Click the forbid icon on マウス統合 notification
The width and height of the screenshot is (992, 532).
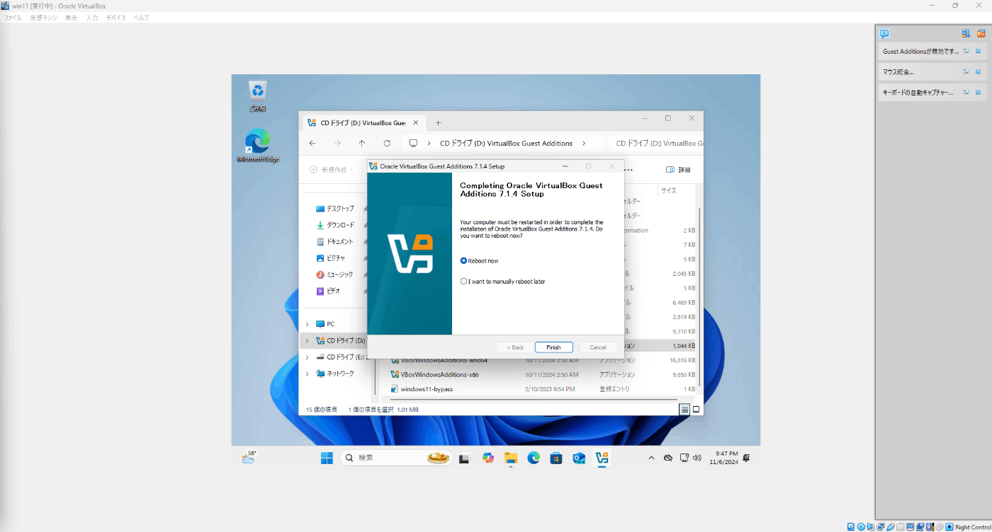(x=966, y=71)
